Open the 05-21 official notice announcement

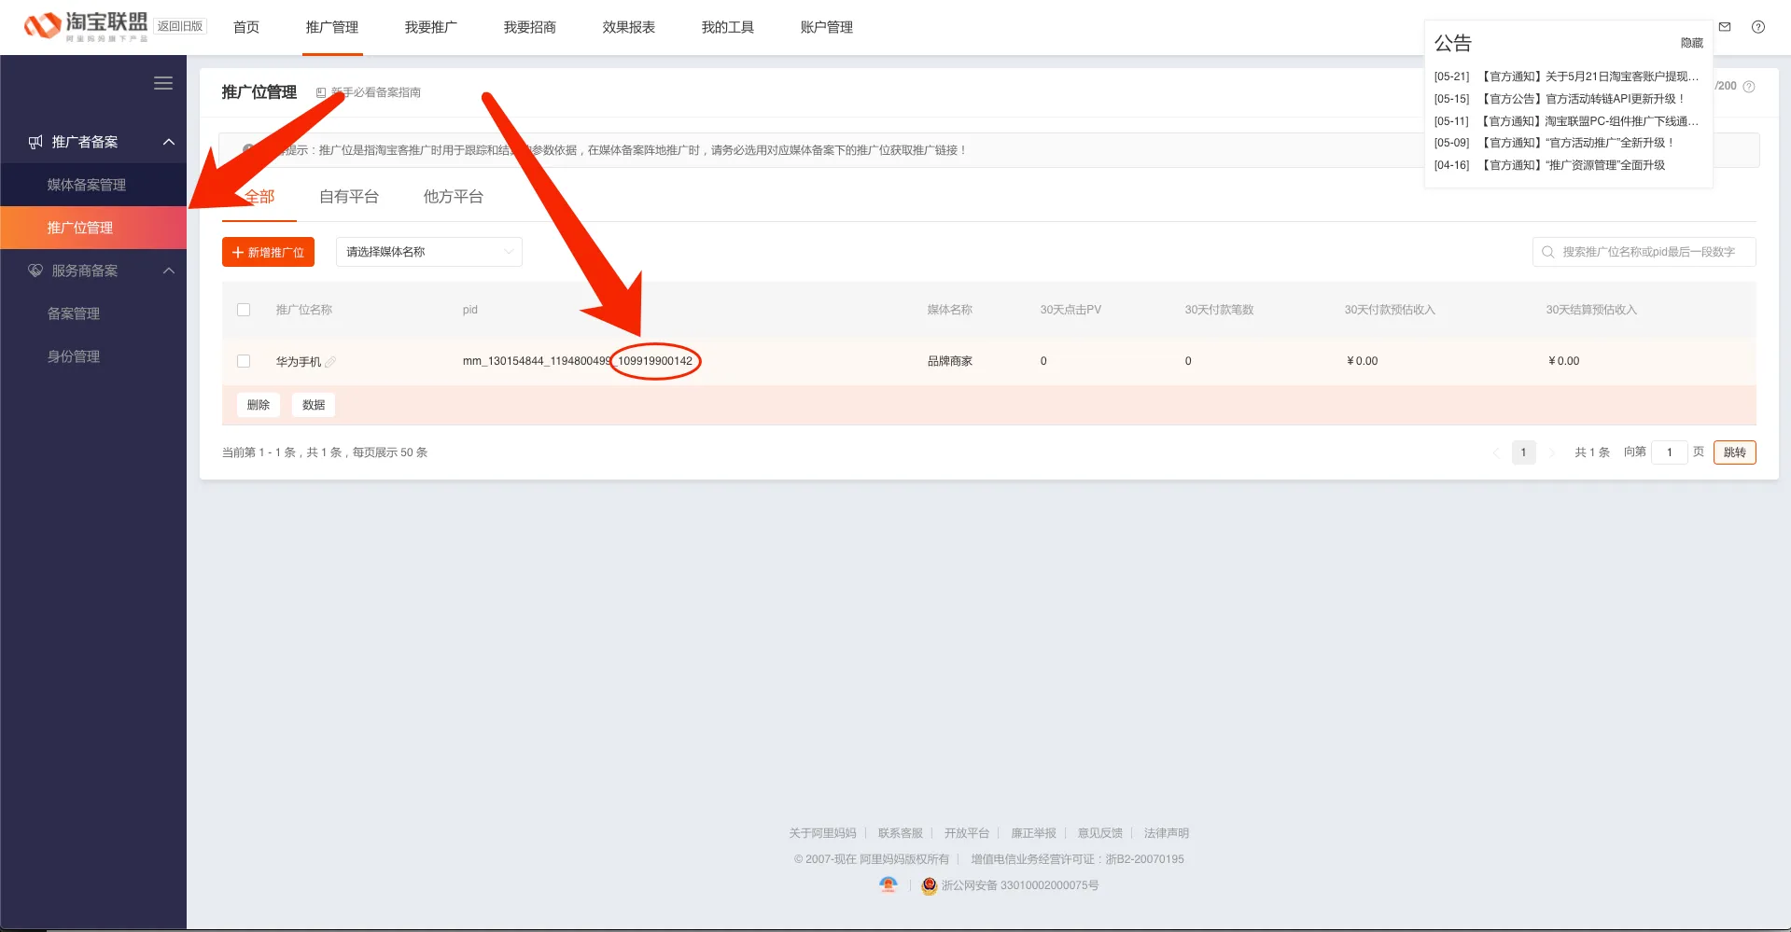click(x=1567, y=77)
